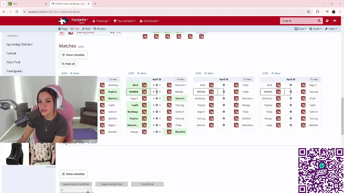Open the Talk tab
Viewport: 344px width, 193px height.
pyautogui.click(x=75, y=29)
